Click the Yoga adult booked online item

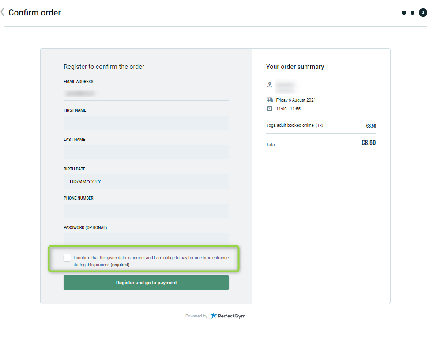pyautogui.click(x=294, y=125)
